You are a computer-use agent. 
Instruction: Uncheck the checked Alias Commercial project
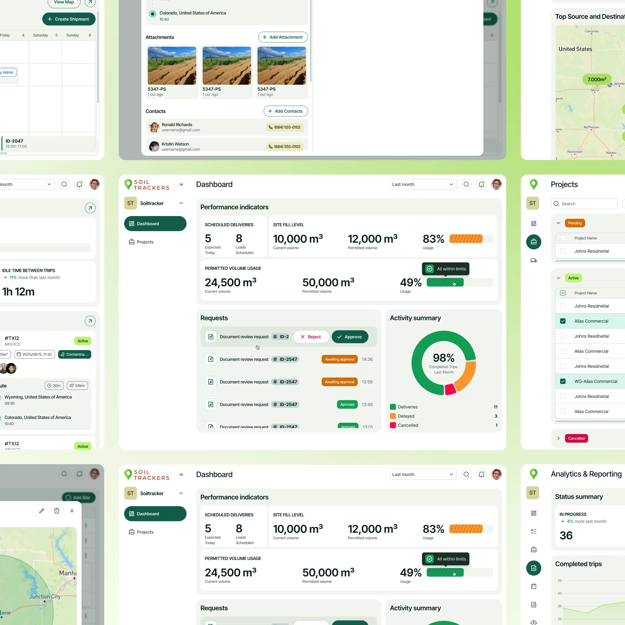563,321
